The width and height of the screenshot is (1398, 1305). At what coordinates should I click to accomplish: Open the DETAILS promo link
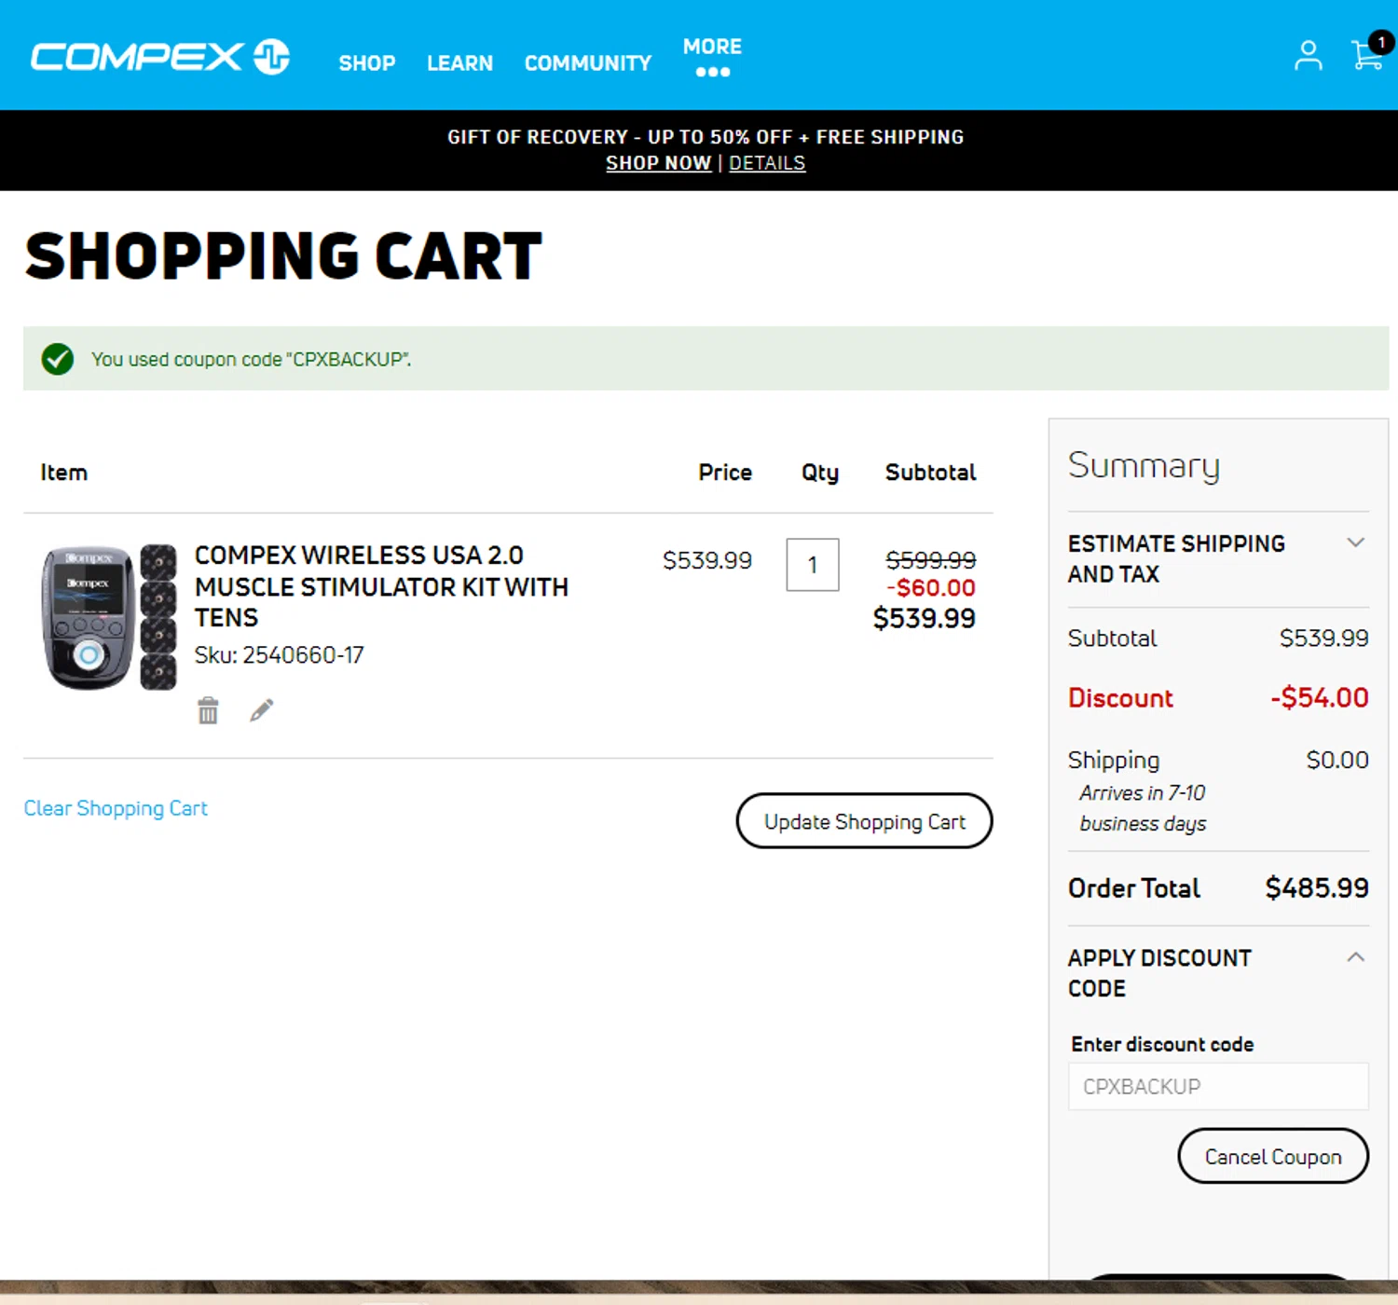tap(767, 163)
